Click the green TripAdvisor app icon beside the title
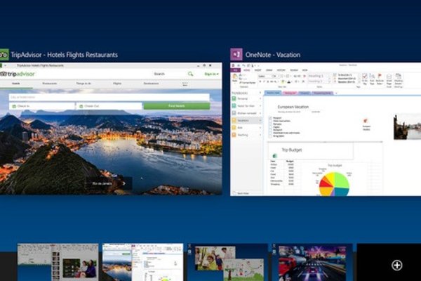Screen dimensions: 421x281 4,55
